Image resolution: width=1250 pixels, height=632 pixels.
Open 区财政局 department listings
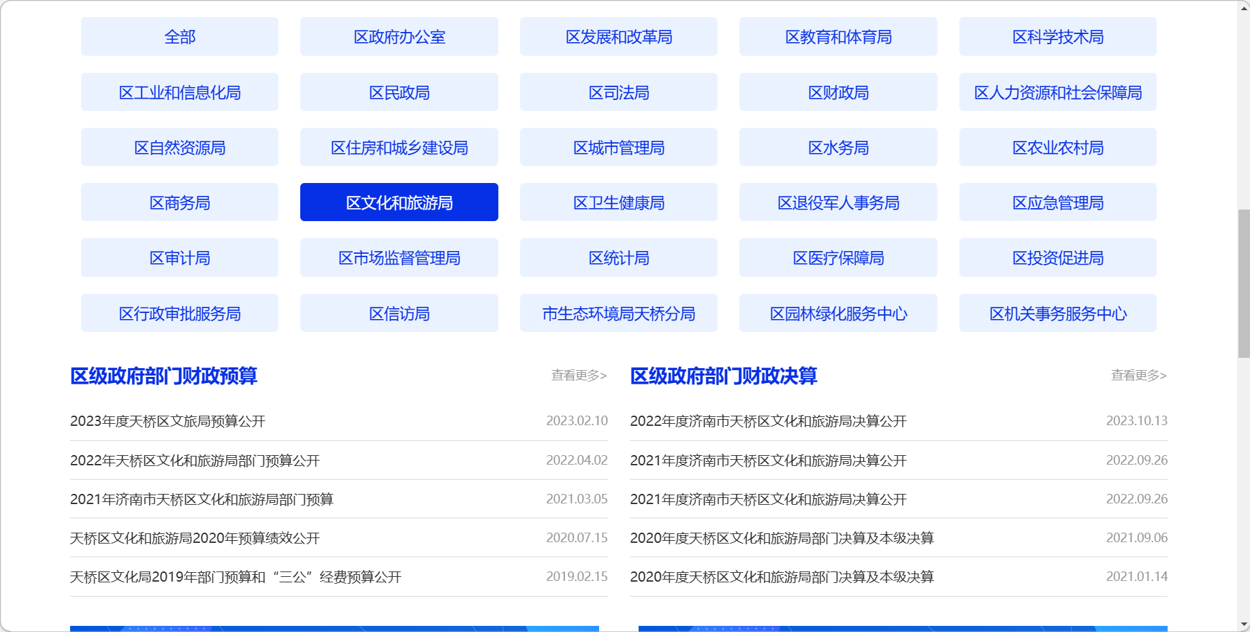tap(838, 92)
